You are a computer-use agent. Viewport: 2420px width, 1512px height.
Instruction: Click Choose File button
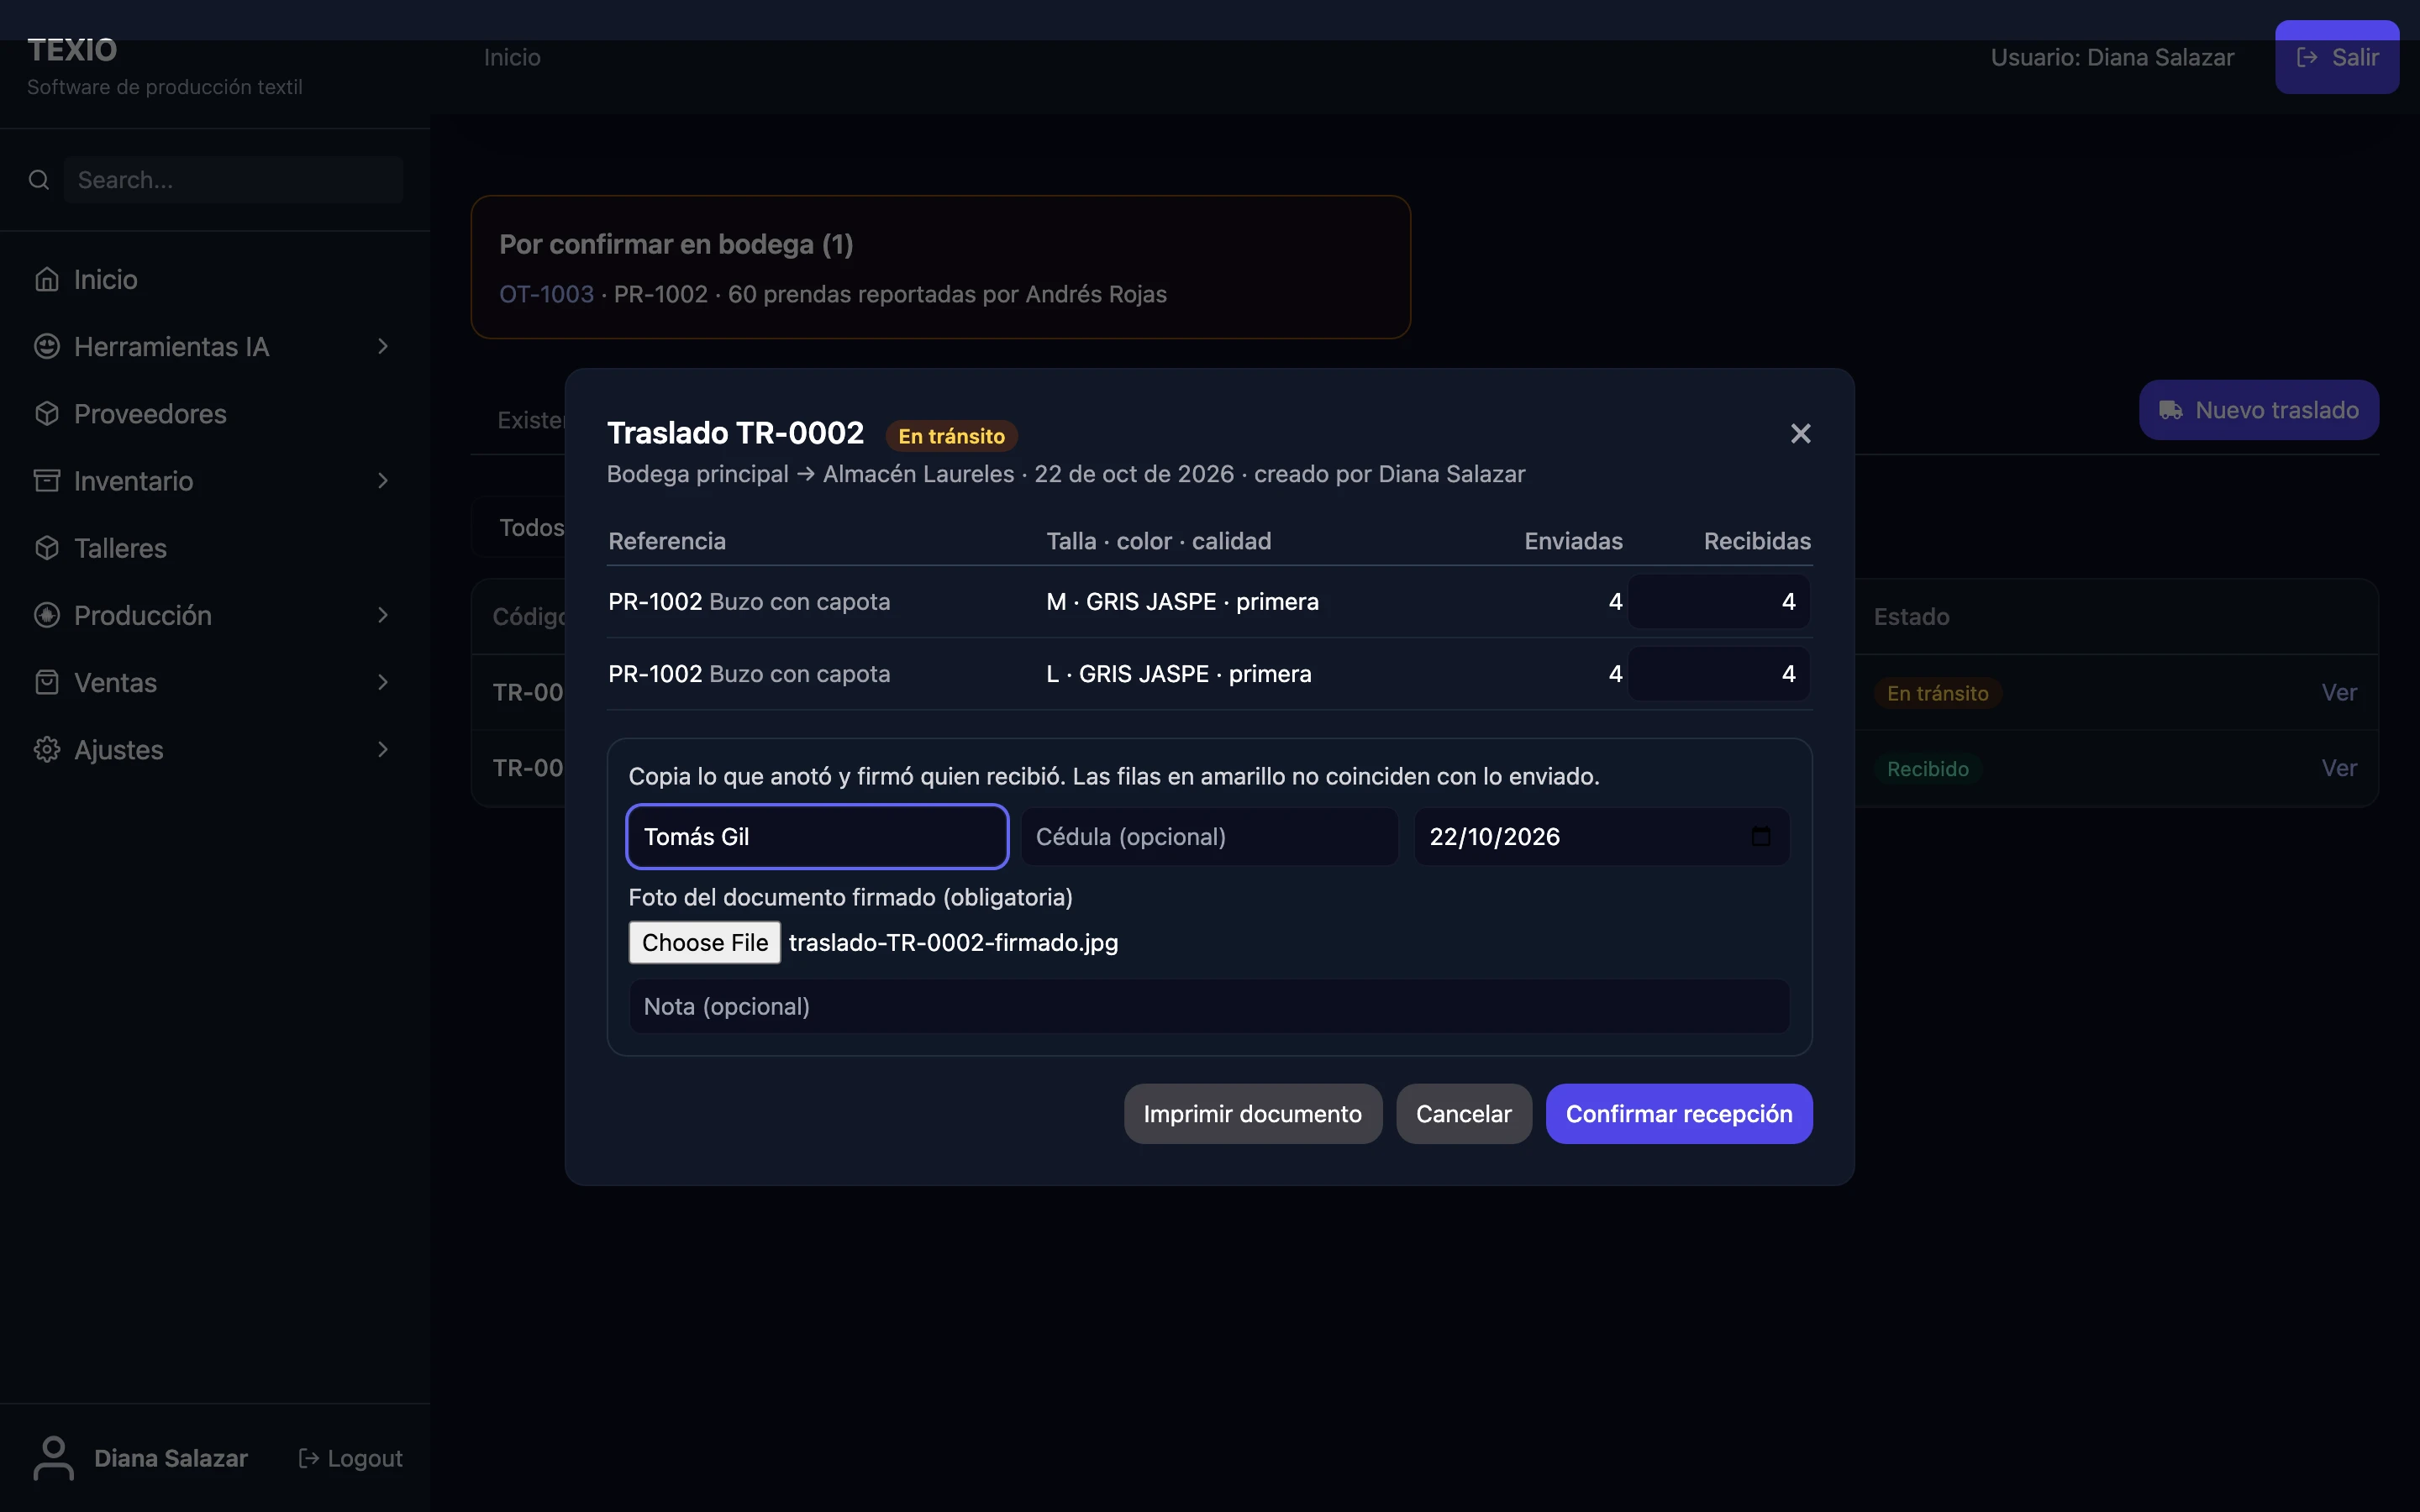(x=704, y=942)
